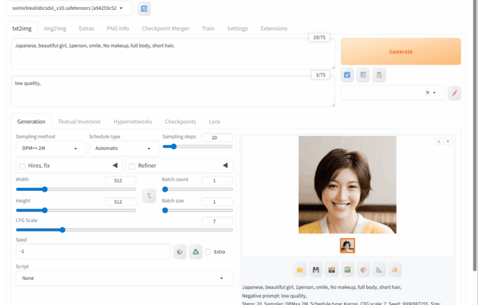Image resolution: width=478 pixels, height=305 pixels.
Task: Swap width and height values
Action: (x=149, y=195)
